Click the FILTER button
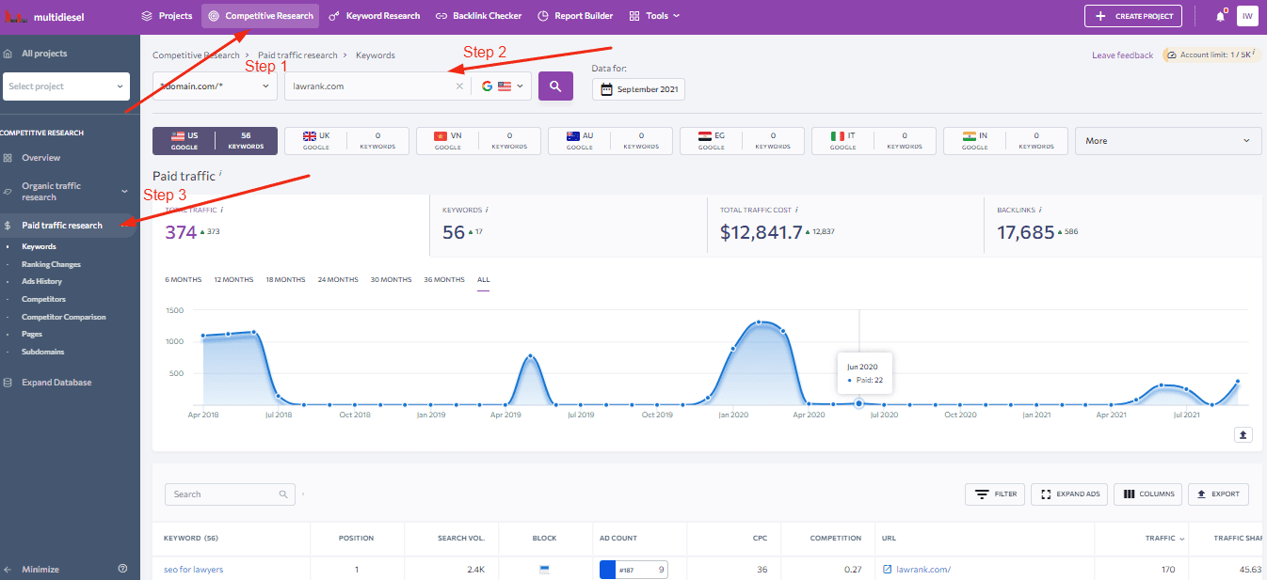The height and width of the screenshot is (580, 1267). point(995,494)
